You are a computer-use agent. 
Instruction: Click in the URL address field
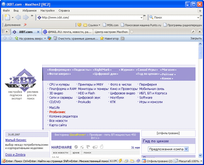pos(90,17)
